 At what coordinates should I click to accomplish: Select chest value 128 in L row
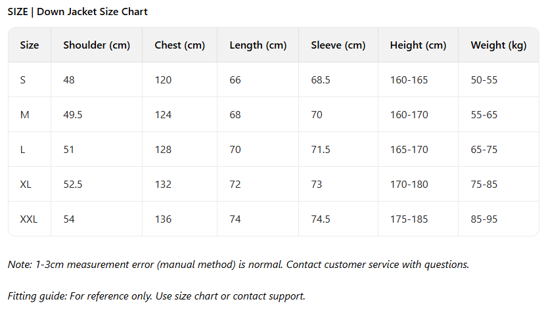point(163,150)
